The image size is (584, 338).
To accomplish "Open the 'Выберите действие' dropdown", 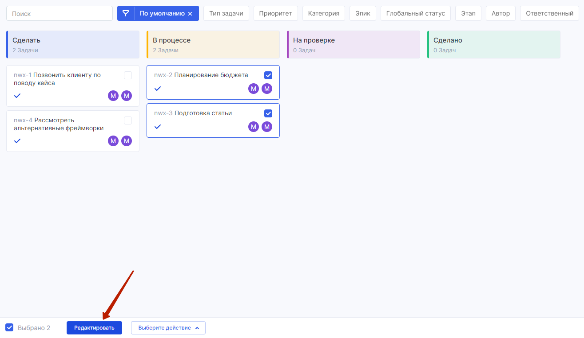I will click(168, 328).
